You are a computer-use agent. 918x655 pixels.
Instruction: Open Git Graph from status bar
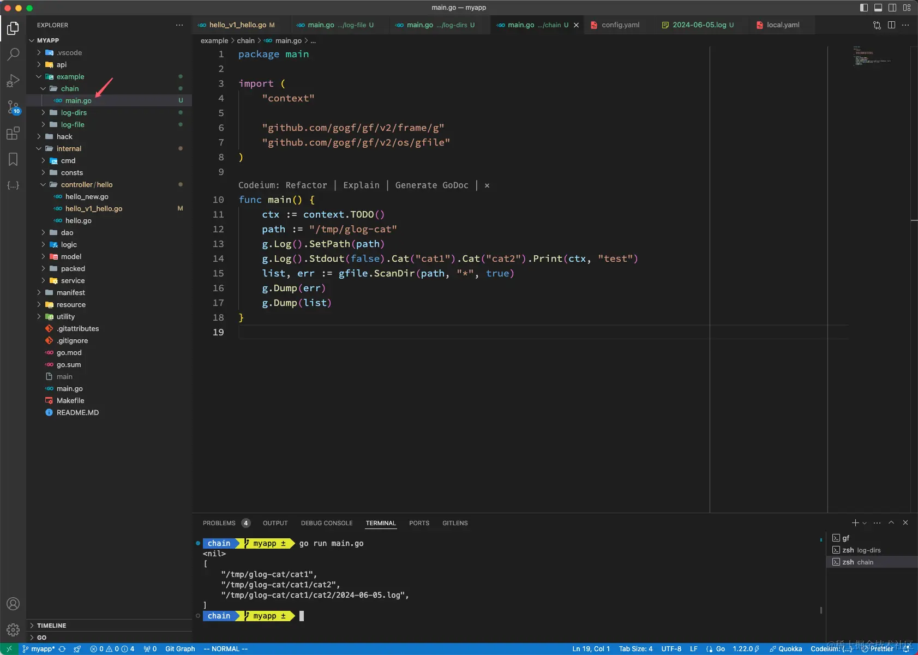[180, 649]
